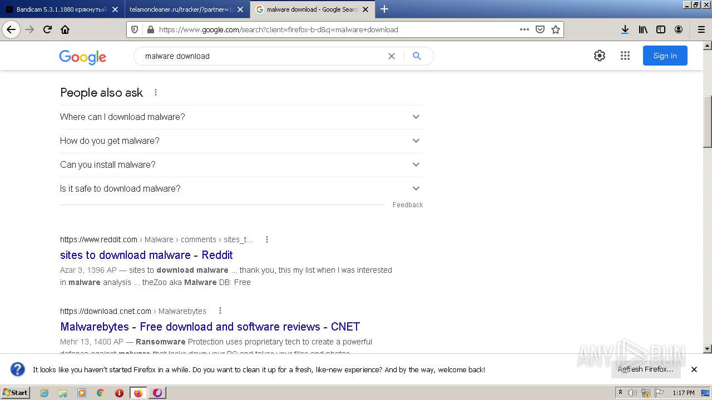
Task: Expand 'How do you get malware?'
Action: (x=241, y=141)
